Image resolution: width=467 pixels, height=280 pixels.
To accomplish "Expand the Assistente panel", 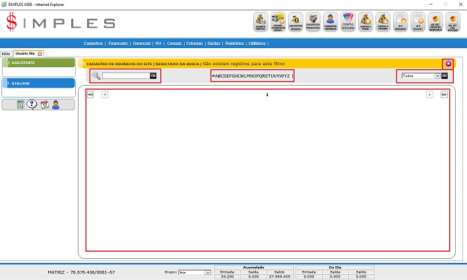I will pos(38,63).
